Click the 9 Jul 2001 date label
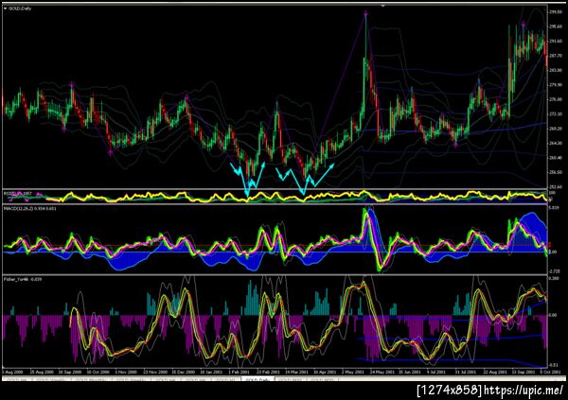This screenshot has height=400, width=568. pyautogui.click(x=435, y=372)
